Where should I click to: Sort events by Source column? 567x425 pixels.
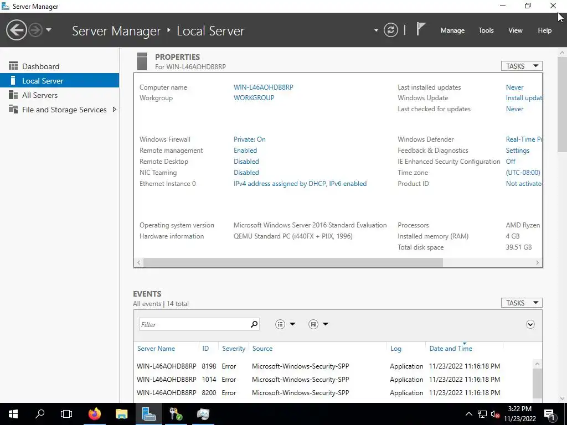[x=262, y=349]
